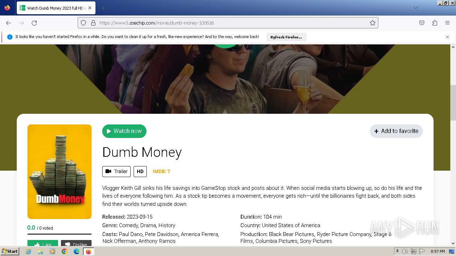View America Ferrera cast page
Viewport: 456px width, 256px height.
click(200, 234)
